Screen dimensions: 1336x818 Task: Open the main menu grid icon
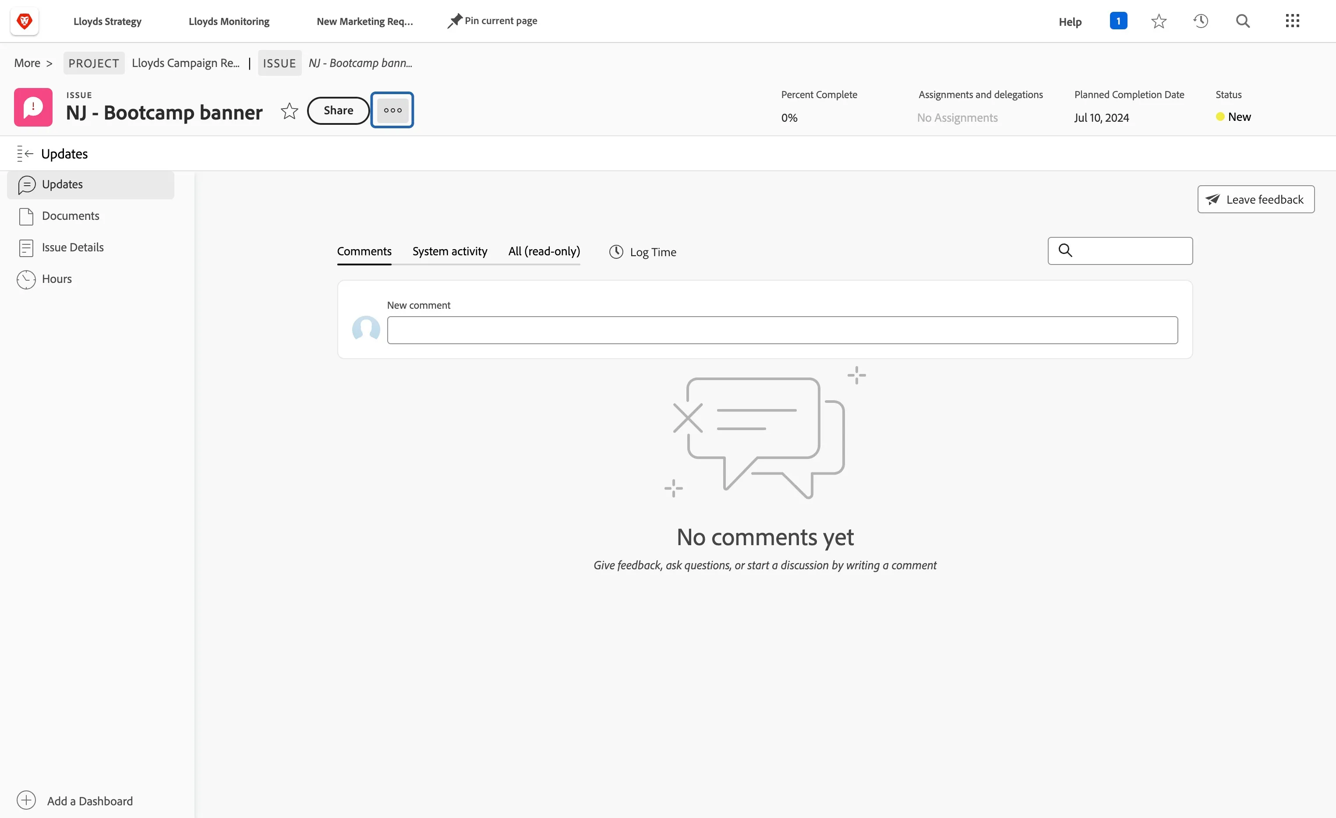click(x=1293, y=21)
